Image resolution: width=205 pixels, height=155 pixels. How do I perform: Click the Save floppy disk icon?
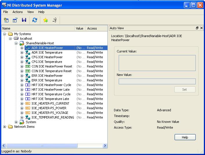click(x=24, y=20)
